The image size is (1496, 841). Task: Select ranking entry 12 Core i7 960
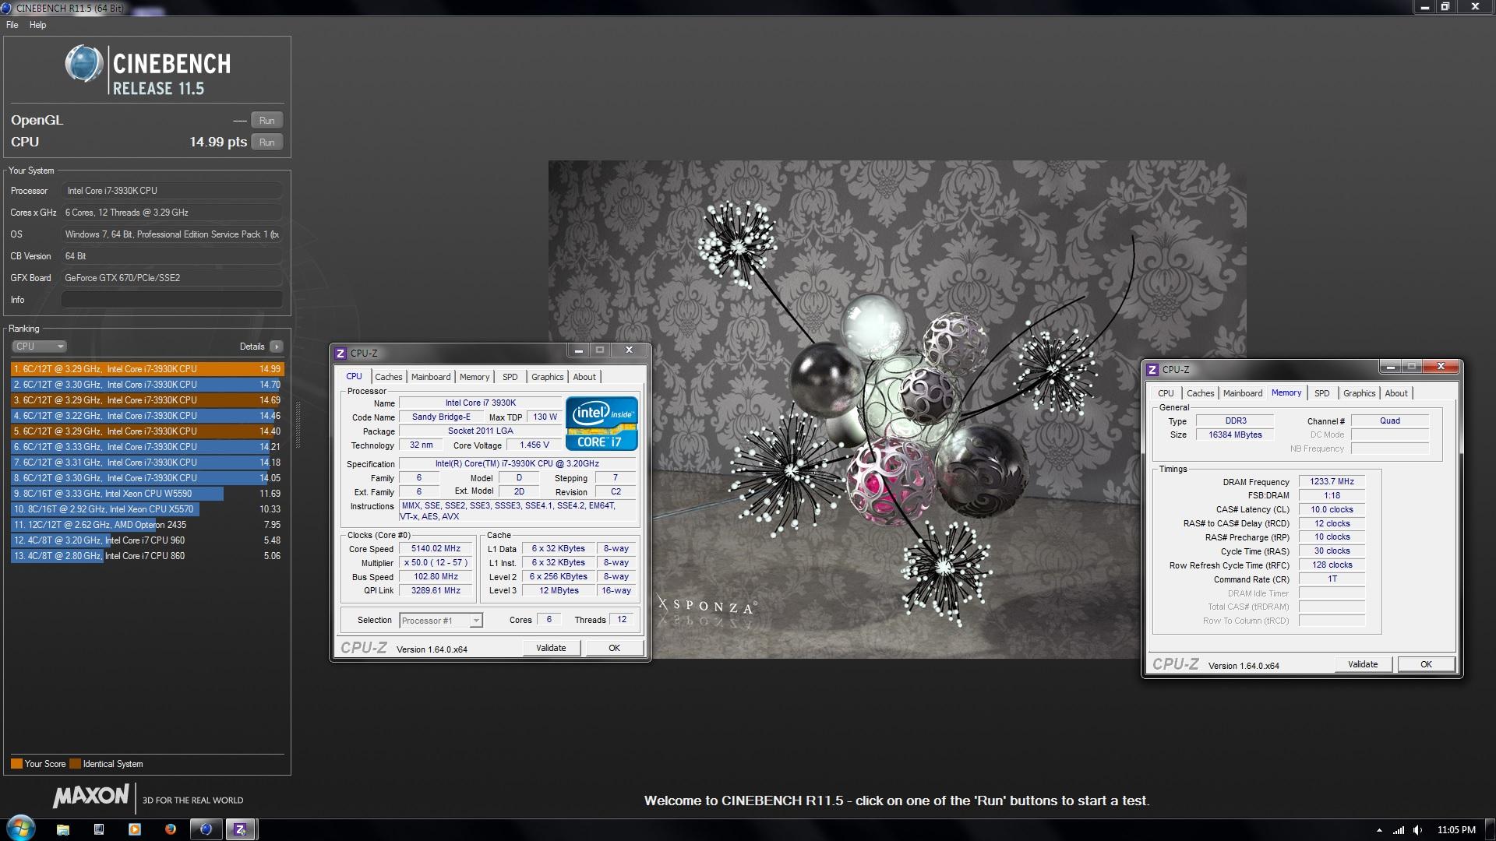(147, 540)
